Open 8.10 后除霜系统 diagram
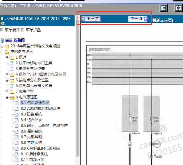Viewport: 183px width, 165px height. (34, 154)
